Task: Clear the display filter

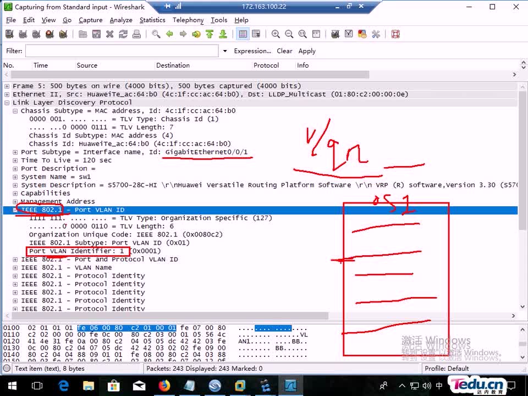Action: [284, 51]
